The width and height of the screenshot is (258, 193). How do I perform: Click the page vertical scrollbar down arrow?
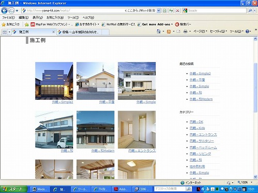[255, 177]
